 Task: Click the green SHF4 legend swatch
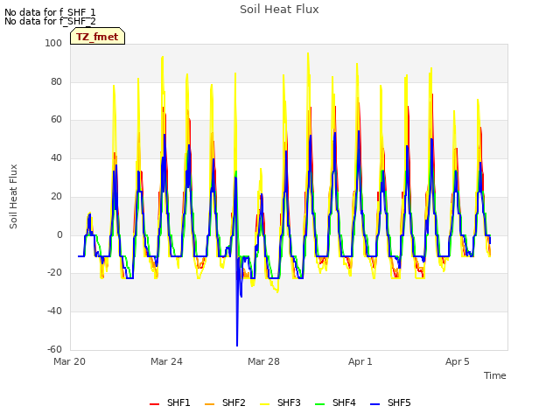tap(319, 404)
